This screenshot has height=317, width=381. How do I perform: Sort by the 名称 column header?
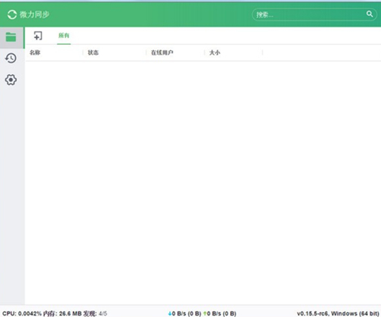pyautogui.click(x=35, y=53)
